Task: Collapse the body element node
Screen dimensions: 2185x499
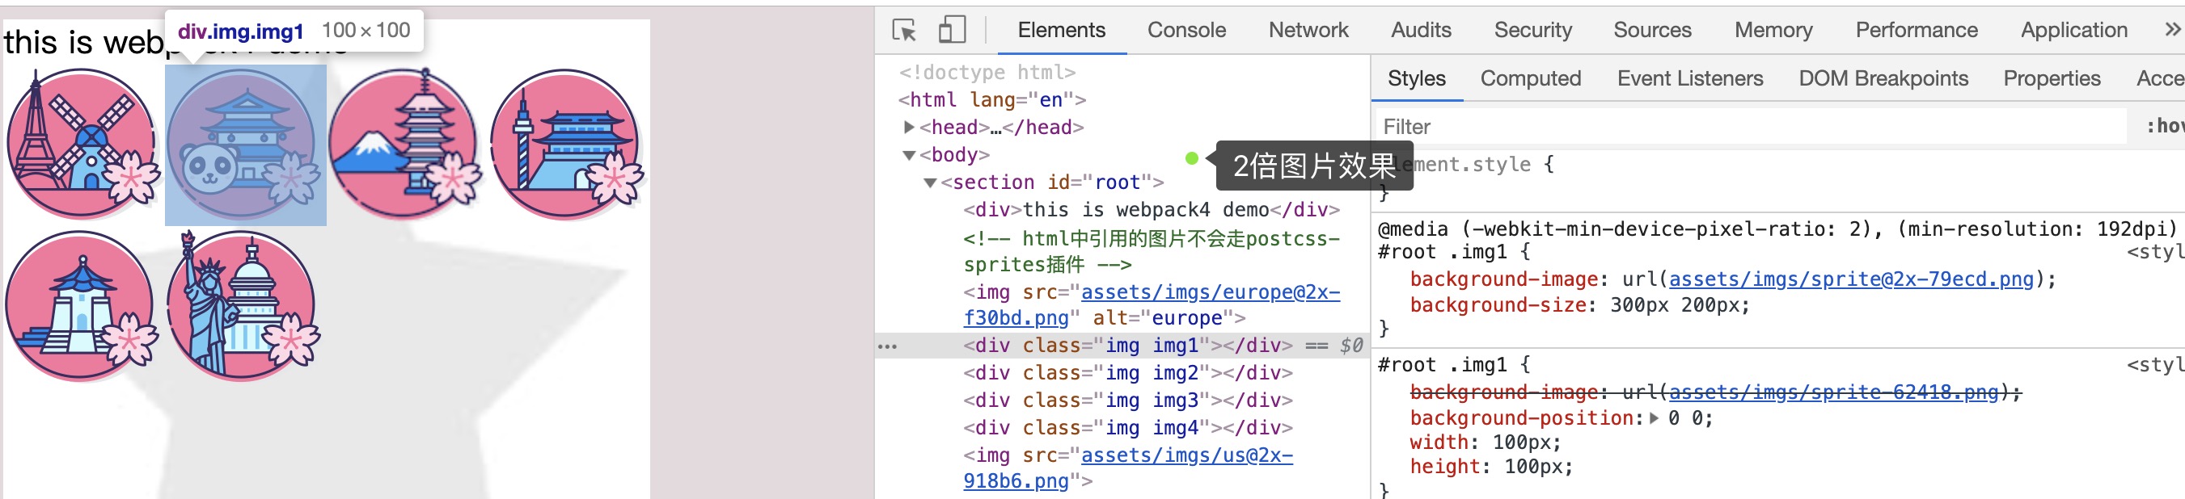Action: (909, 155)
